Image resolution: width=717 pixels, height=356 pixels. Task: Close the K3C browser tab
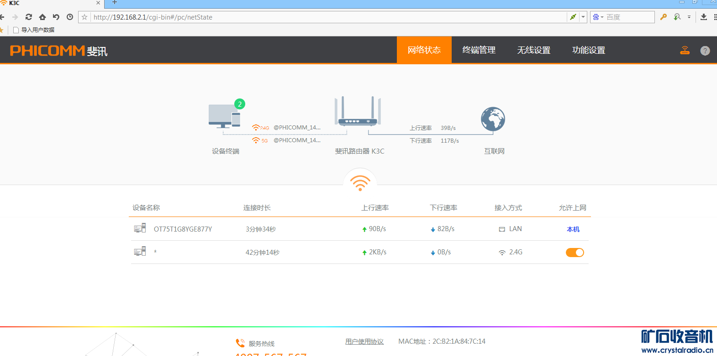point(98,3)
